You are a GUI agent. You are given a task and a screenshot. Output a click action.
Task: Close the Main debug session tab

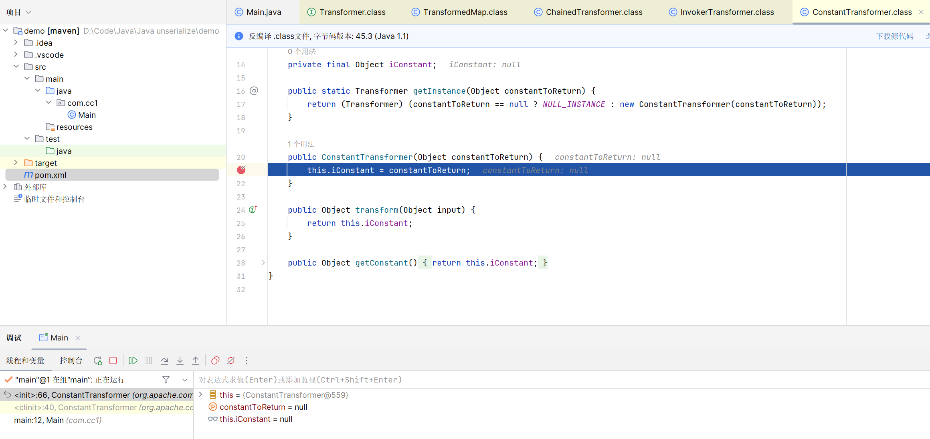coord(78,338)
